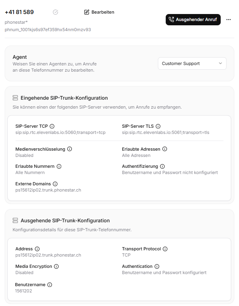
Task: Click the Ausgehende SIP-Trunk-Konfiguration server icon
Action: coord(15,220)
